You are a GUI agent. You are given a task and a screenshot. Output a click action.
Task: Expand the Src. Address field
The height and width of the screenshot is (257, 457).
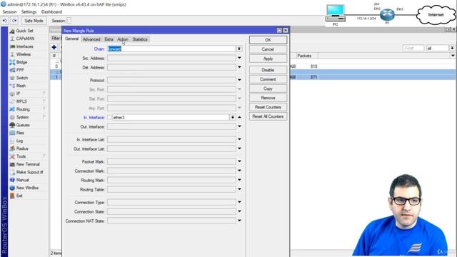click(239, 58)
